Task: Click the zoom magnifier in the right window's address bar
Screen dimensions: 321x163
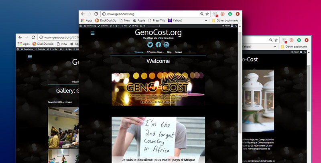Action: click(271, 40)
